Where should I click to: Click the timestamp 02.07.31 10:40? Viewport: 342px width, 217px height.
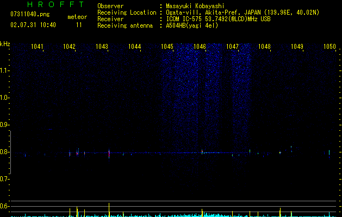[x=33, y=25]
